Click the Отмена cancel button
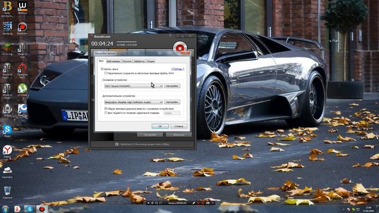The height and width of the screenshot is (213, 379). 179,126
